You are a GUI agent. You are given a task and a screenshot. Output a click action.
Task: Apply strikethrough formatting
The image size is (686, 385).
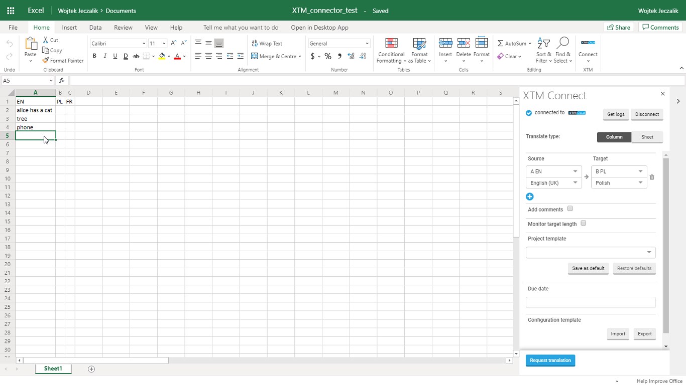pos(136,56)
